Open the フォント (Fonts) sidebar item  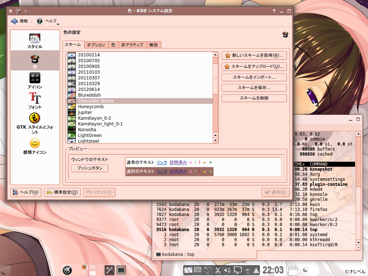coord(35,101)
